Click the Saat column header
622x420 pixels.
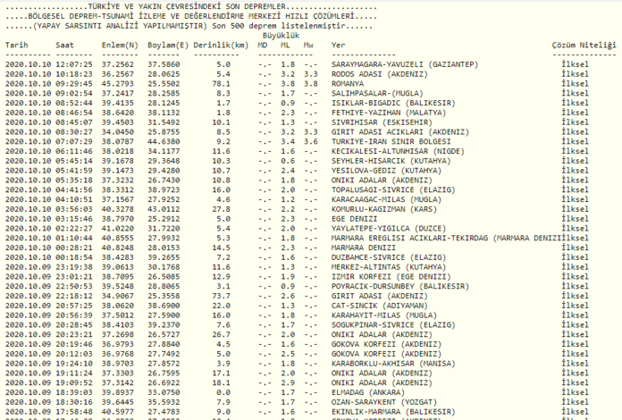click(64, 46)
